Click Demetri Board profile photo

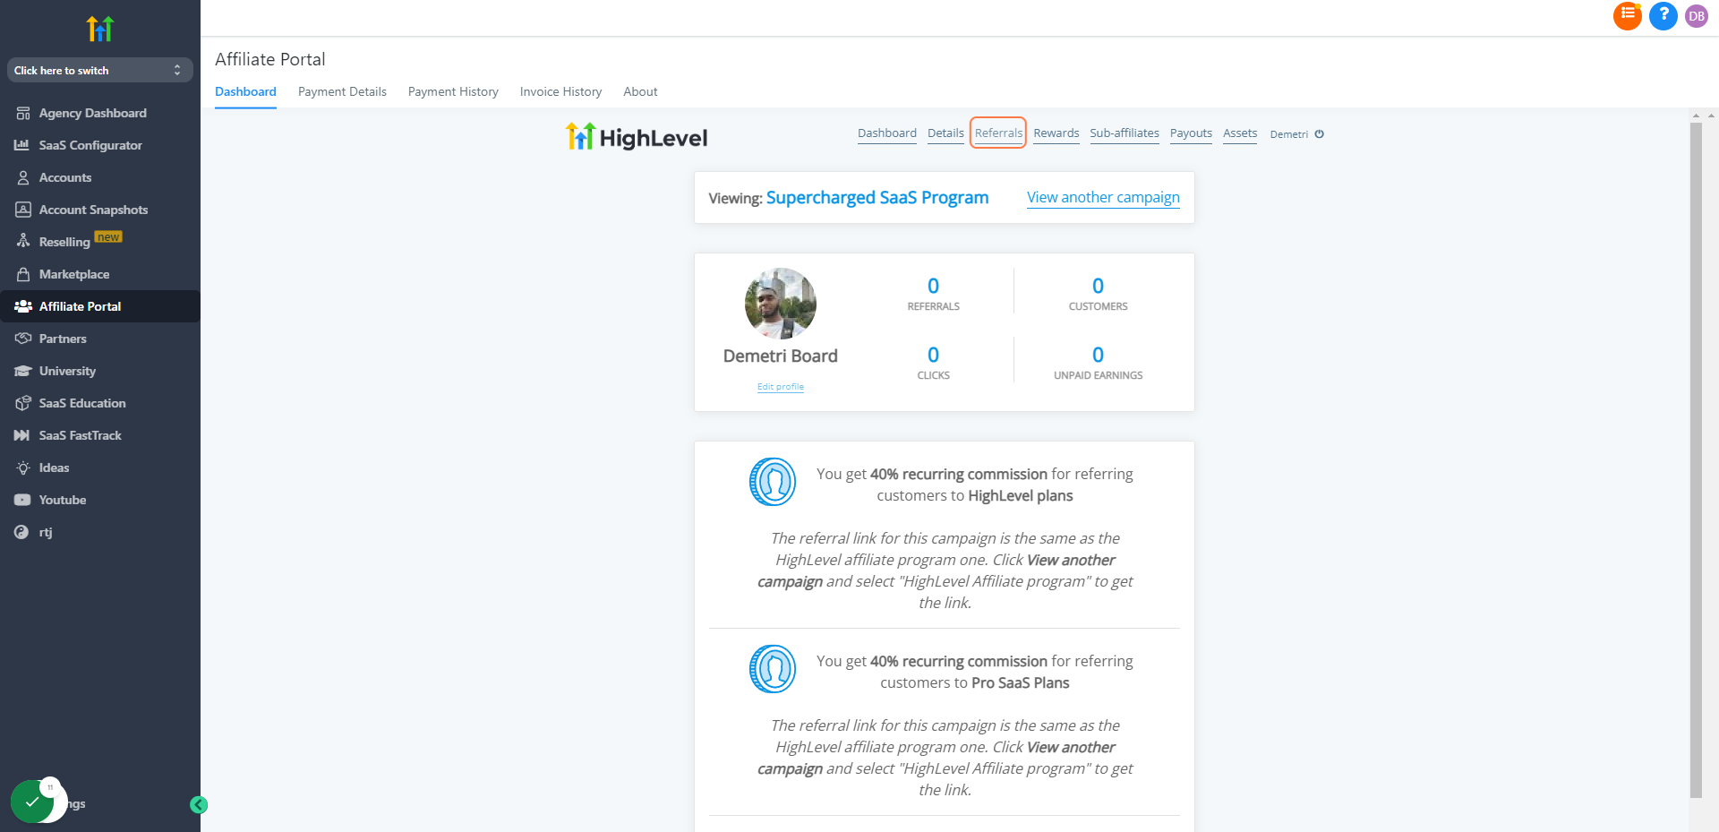coord(781,304)
